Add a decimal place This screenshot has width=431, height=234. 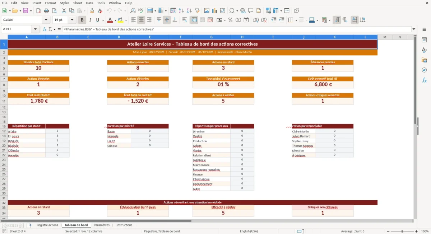[x=256, y=20]
